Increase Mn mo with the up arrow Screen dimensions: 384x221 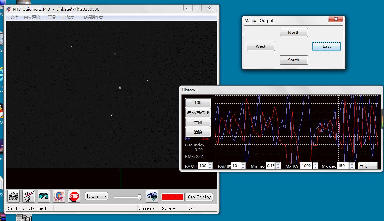(278, 164)
